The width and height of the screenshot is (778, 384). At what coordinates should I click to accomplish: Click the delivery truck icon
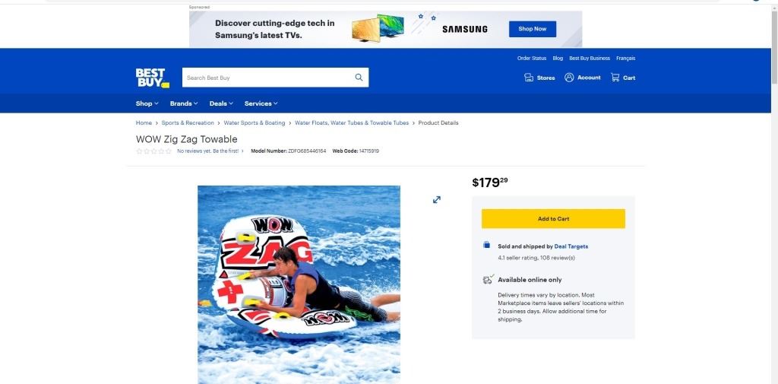pos(489,280)
